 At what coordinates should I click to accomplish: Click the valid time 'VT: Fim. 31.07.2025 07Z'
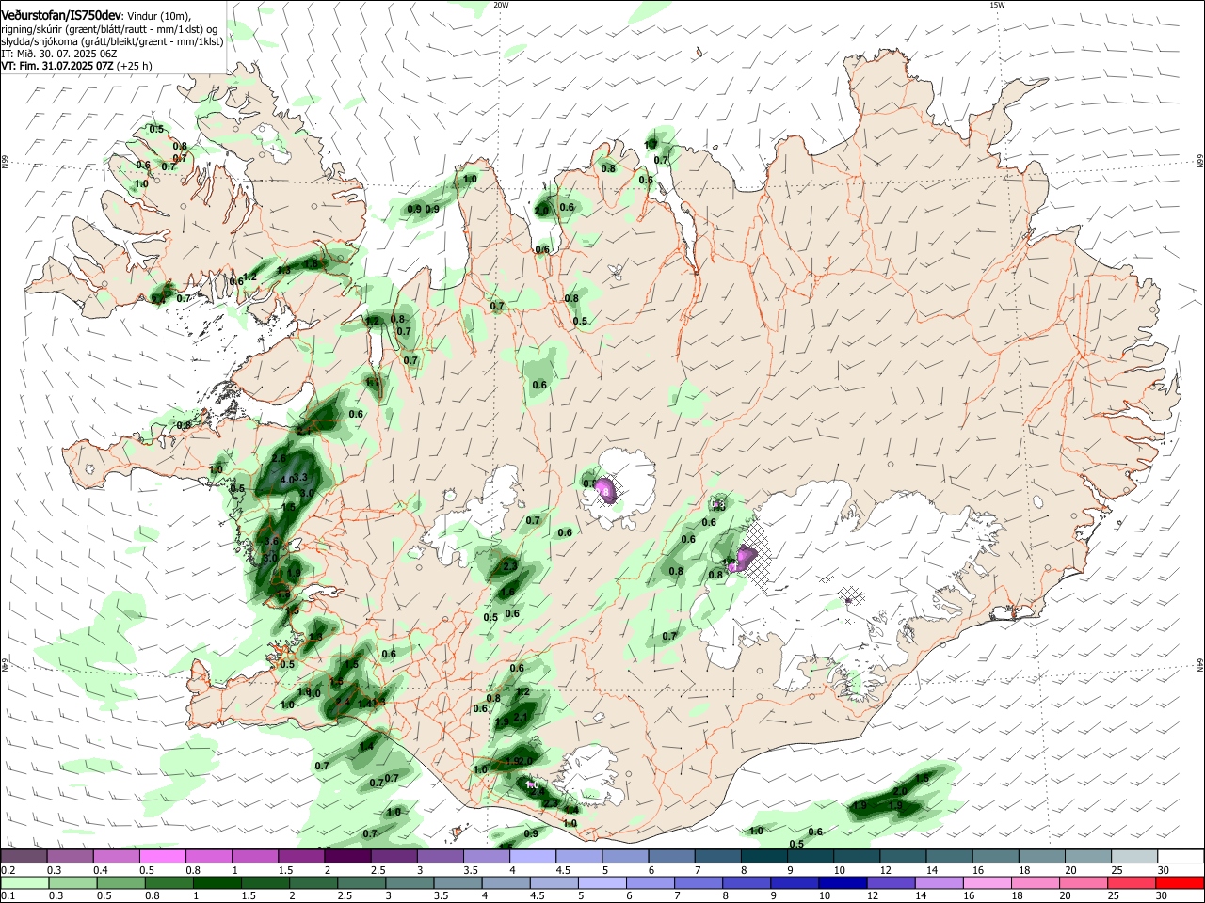click(x=58, y=67)
